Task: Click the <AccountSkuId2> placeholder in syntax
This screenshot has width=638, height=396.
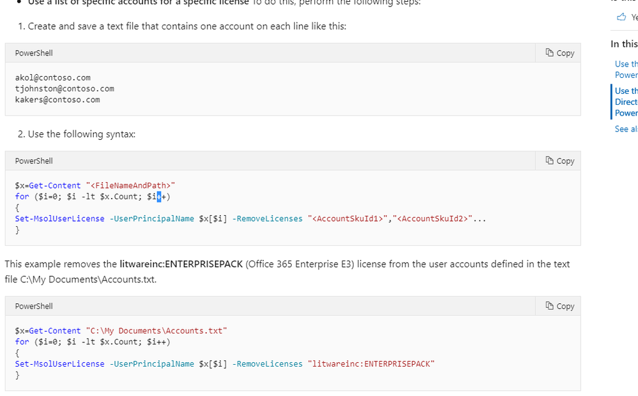Action: coord(433,218)
